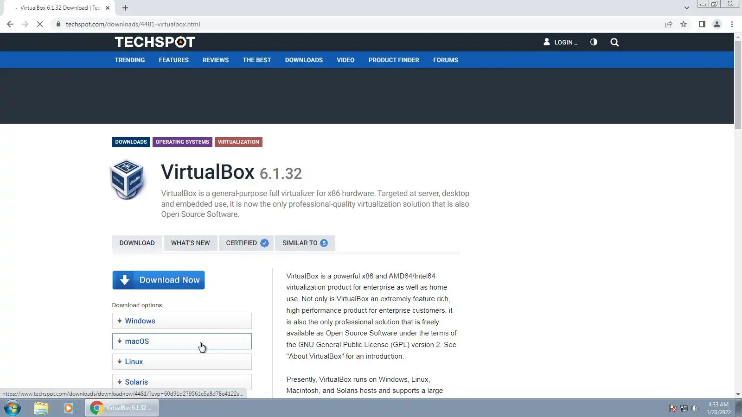
Task: Click the VIRTUALIZATION tag
Action: click(238, 142)
